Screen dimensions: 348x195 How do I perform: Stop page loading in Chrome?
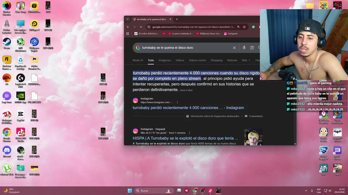coord(141,27)
